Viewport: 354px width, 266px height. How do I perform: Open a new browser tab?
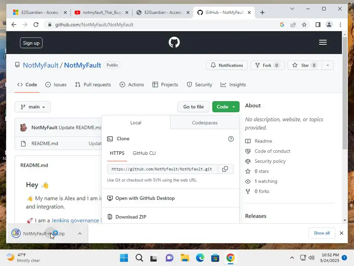262,12
